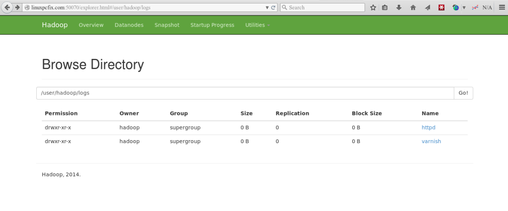The width and height of the screenshot is (508, 211).
Task: Open the Startup Progress tab
Action: coord(212,25)
